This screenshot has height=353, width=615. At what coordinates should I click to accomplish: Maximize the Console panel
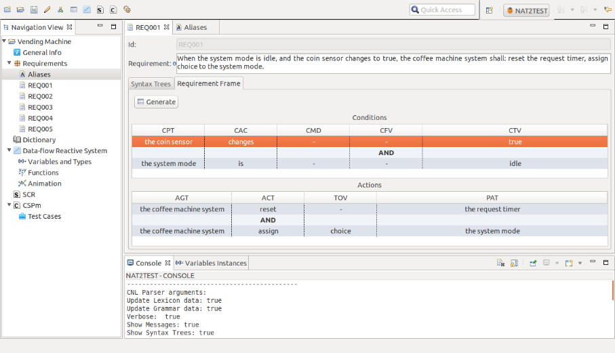pyautogui.click(x=606, y=262)
